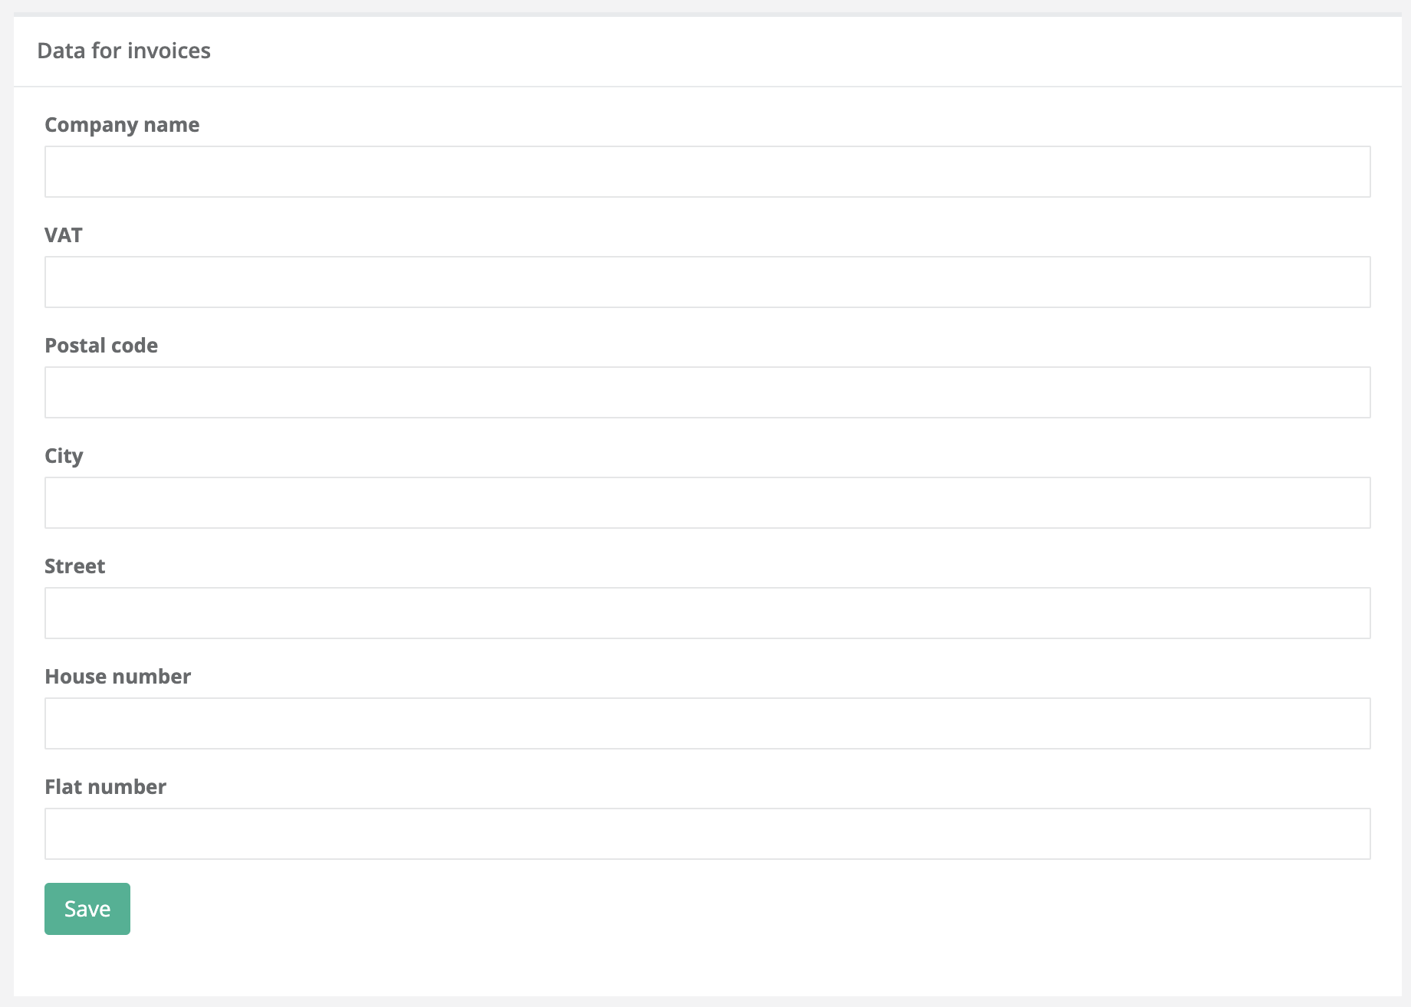Click the "City" field label
This screenshot has width=1411, height=1007.
pyautogui.click(x=64, y=456)
